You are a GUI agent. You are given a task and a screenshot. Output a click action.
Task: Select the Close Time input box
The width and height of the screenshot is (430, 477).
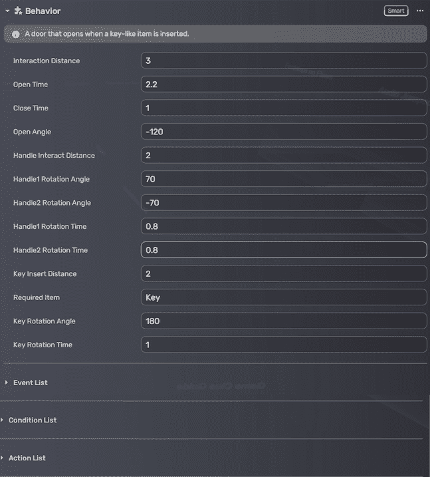click(284, 108)
